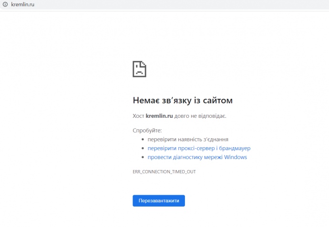Click the bullet before 'перевірити наявність з'єднання'
This screenshot has height=227, width=329.
(143, 140)
